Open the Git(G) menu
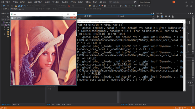 click(30, 2)
